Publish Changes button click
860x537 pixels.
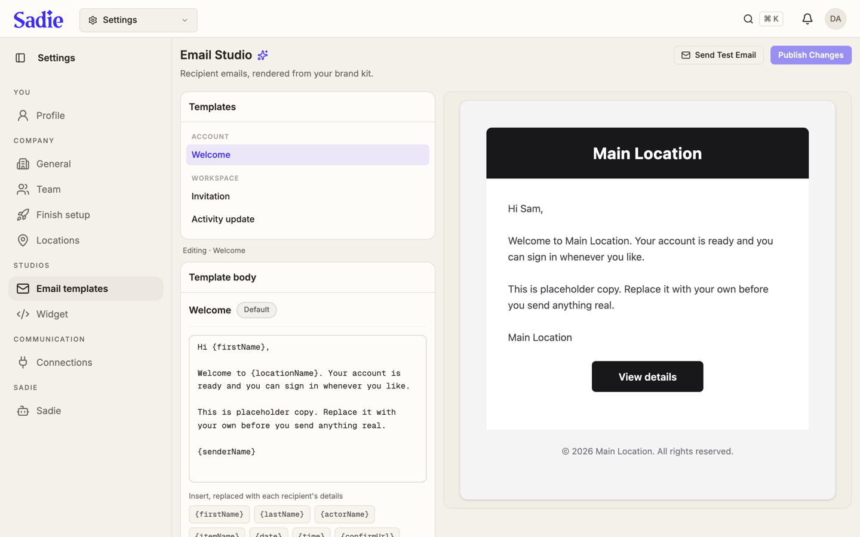810,55
